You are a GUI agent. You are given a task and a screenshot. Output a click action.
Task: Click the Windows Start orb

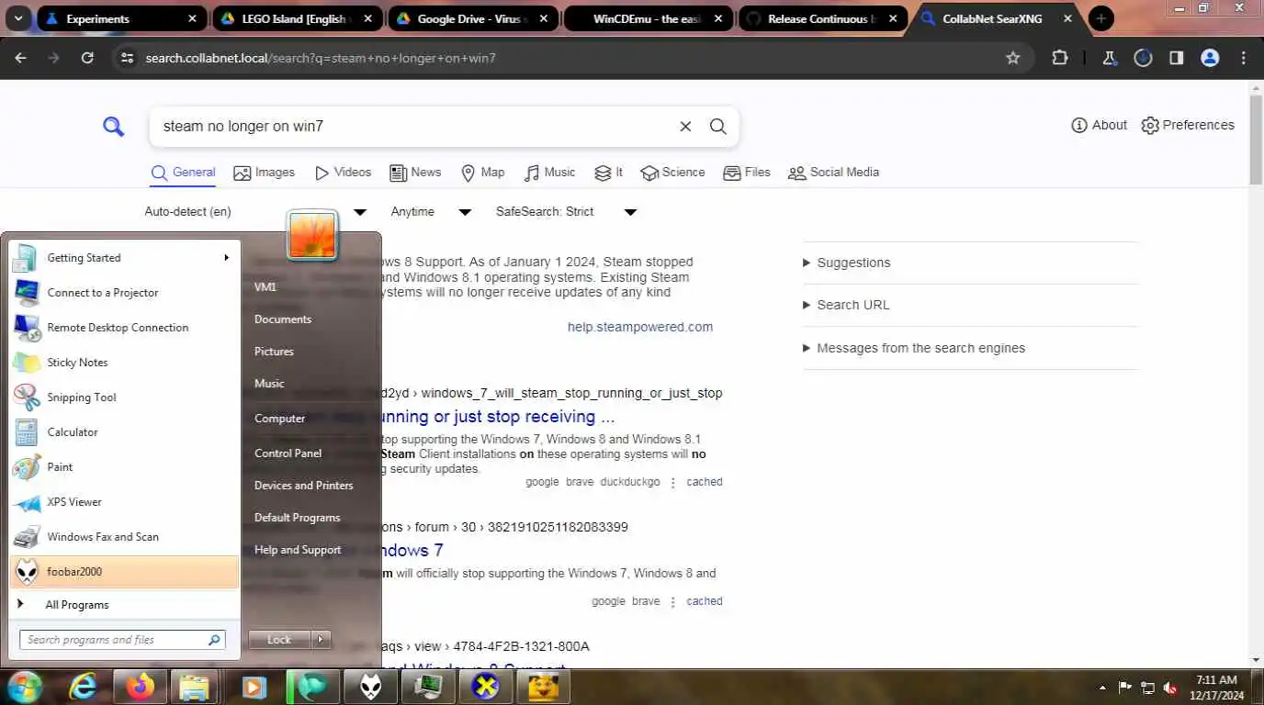point(25,687)
